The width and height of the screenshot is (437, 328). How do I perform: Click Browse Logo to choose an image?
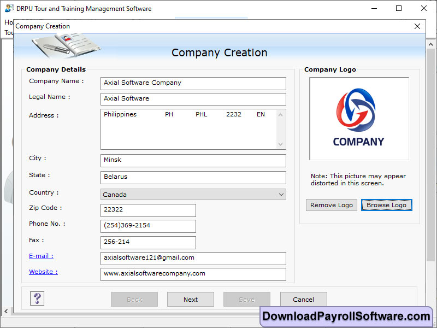click(386, 205)
